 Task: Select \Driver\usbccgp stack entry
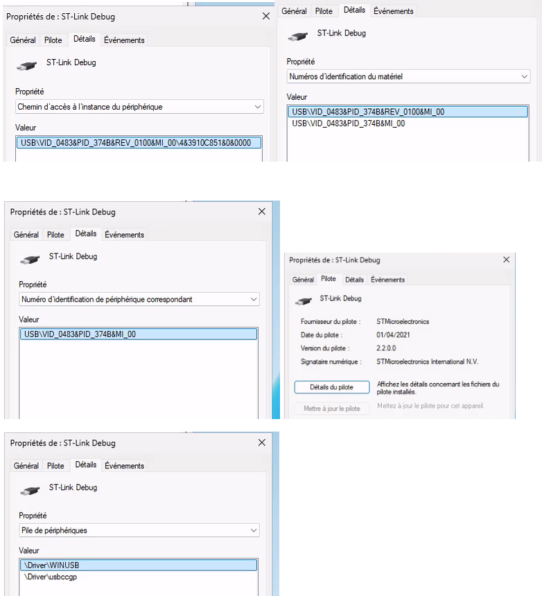tap(51, 577)
